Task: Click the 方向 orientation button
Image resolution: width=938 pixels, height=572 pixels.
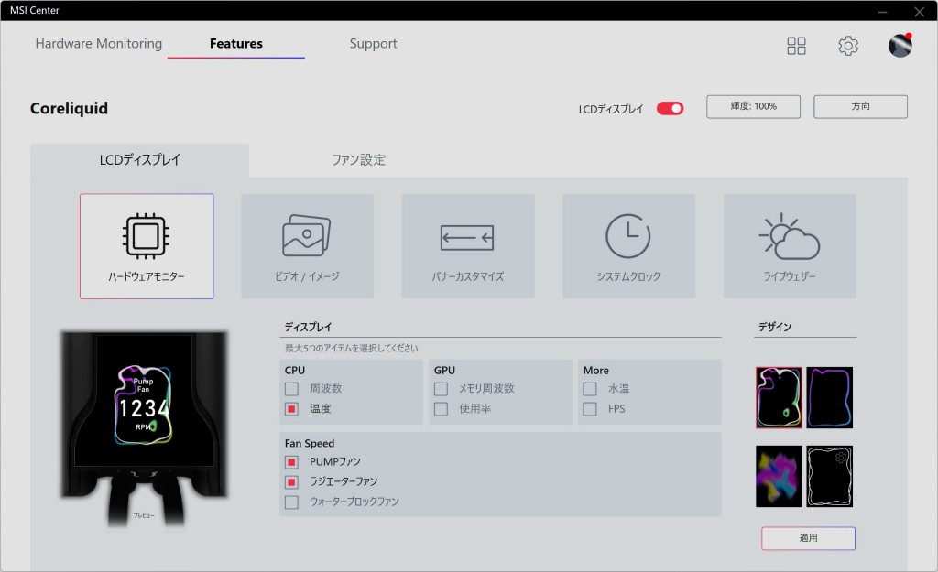Action: [860, 106]
